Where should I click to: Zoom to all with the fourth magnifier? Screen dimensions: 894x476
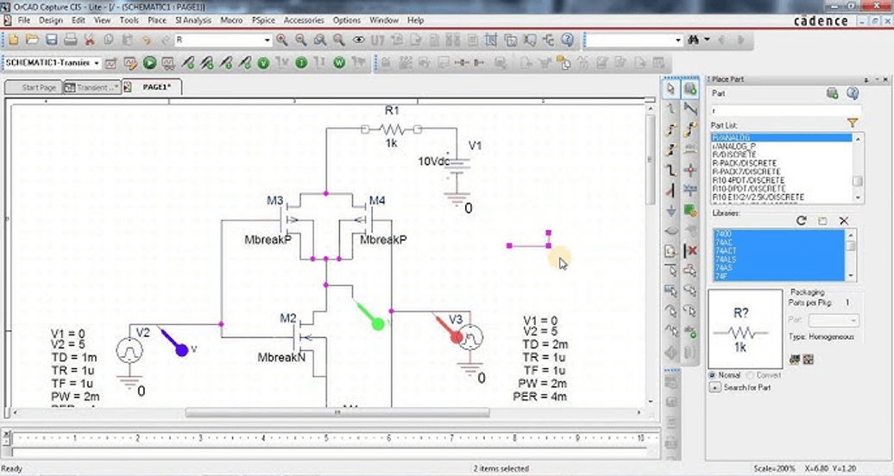338,40
